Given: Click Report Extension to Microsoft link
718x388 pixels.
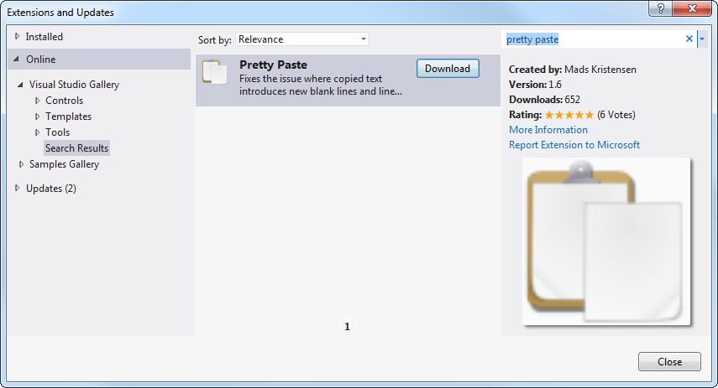Looking at the screenshot, I should [574, 145].
